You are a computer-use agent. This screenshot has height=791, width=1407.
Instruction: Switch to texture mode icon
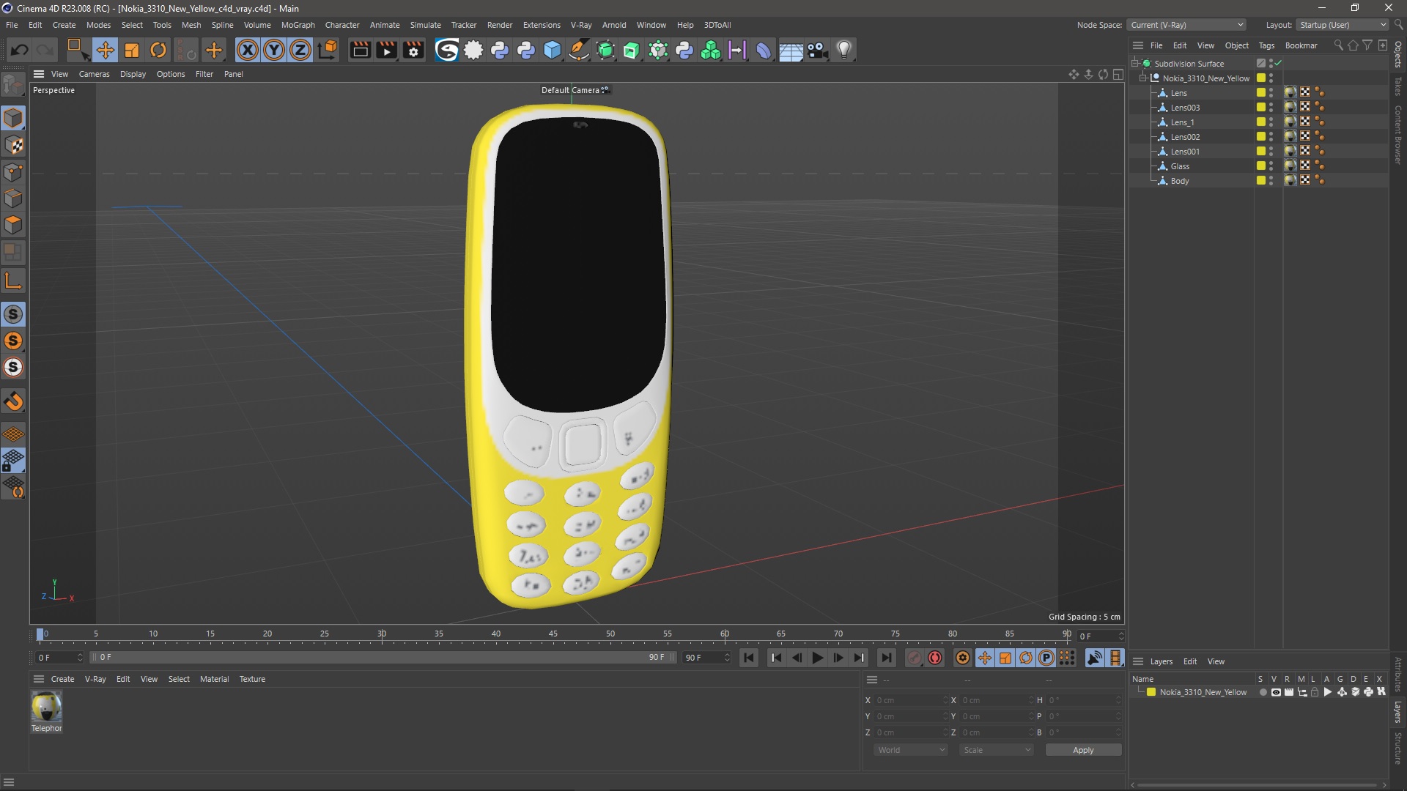pyautogui.click(x=13, y=145)
